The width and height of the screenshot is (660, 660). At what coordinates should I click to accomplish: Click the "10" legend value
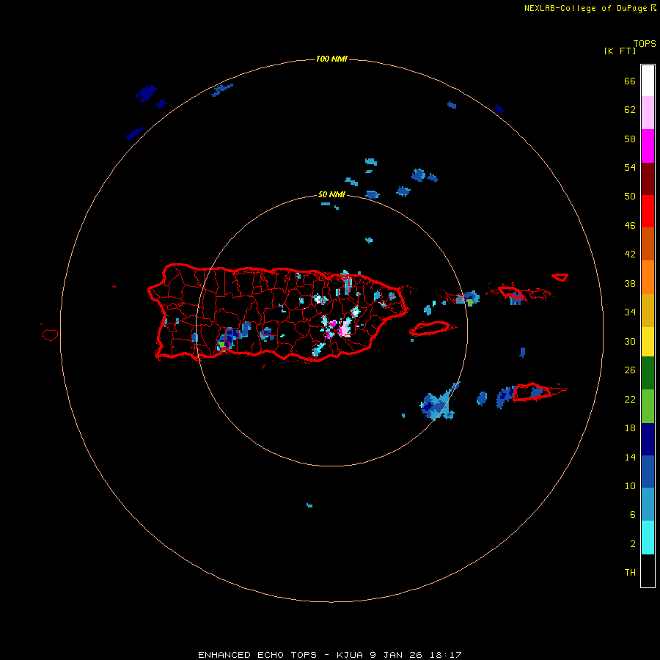coord(630,486)
